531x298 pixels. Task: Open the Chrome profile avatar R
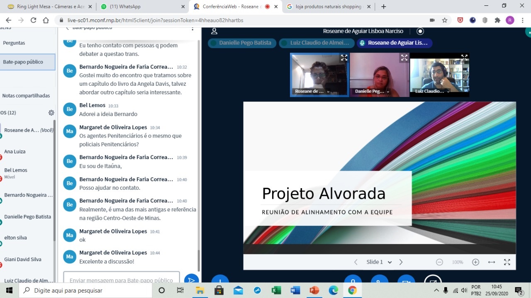pos(510,20)
